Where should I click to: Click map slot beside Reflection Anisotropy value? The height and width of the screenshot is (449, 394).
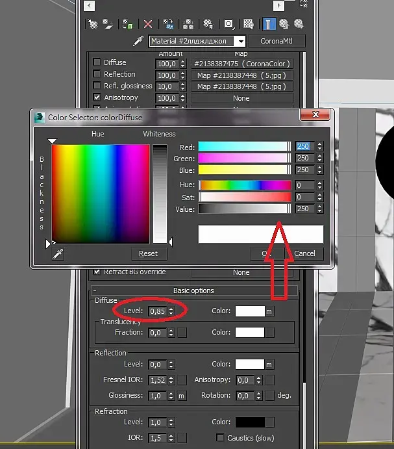pos(269,380)
